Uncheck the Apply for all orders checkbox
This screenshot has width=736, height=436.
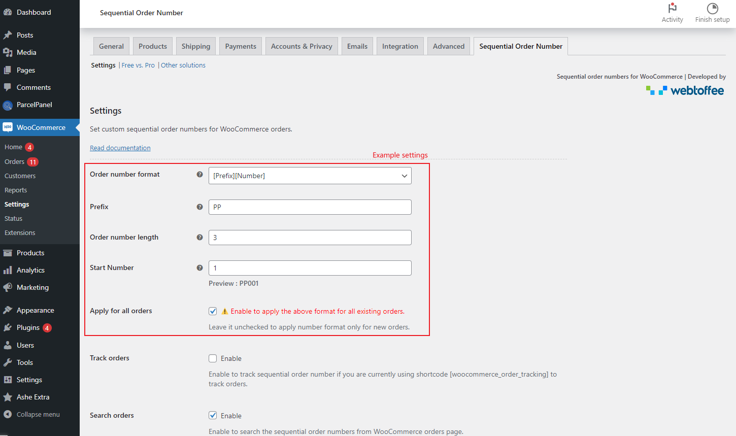(213, 311)
